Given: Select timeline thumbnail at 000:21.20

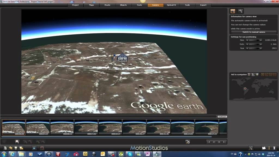Looking at the screenshot, I should coord(158,128).
